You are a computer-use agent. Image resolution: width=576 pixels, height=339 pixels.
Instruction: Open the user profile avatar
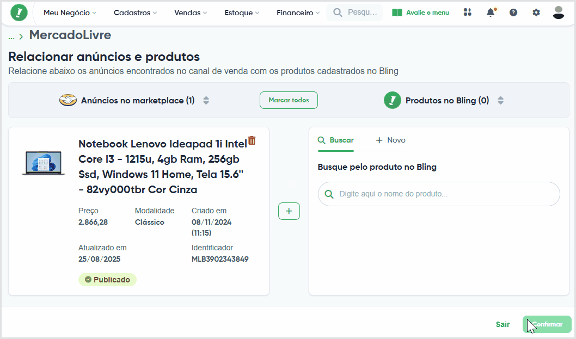[559, 13]
